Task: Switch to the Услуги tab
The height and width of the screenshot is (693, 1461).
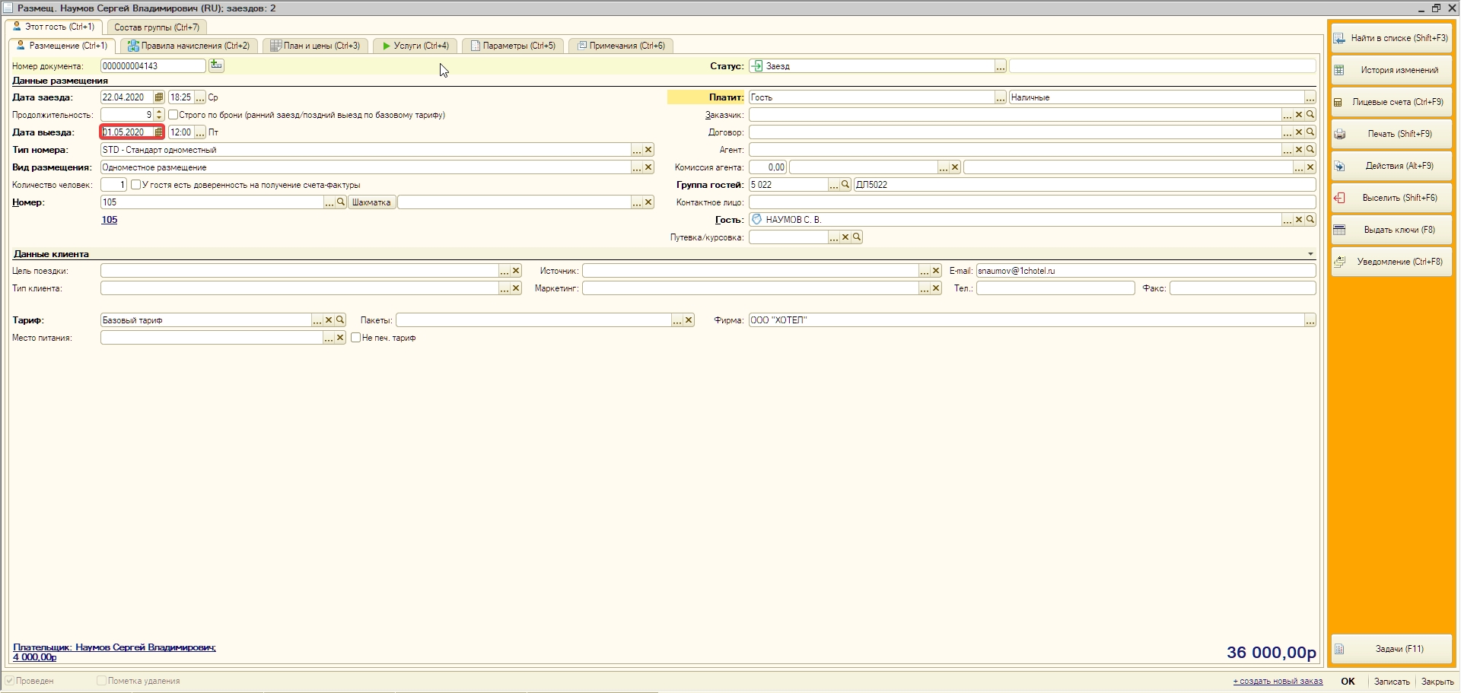Action: [x=415, y=46]
